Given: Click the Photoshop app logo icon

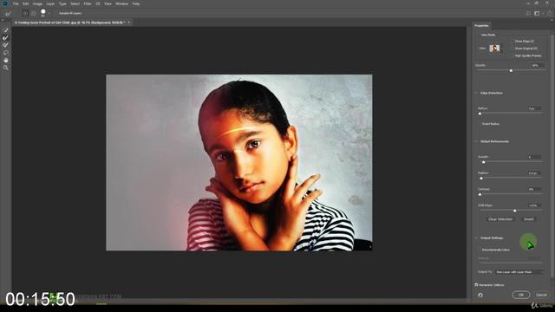Looking at the screenshot, I should (x=5, y=3).
